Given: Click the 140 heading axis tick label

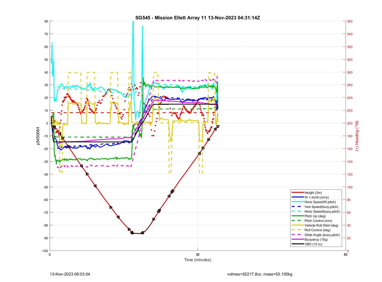Looking at the screenshot, I should (x=350, y=162).
